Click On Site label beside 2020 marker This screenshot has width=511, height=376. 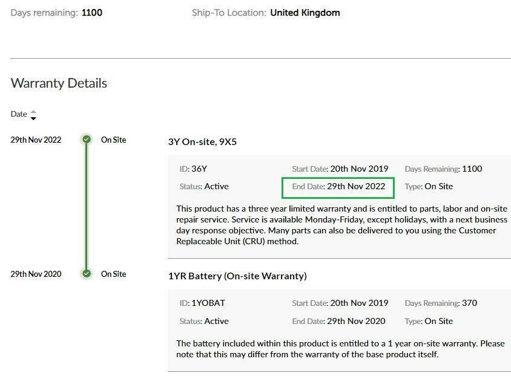coord(113,274)
